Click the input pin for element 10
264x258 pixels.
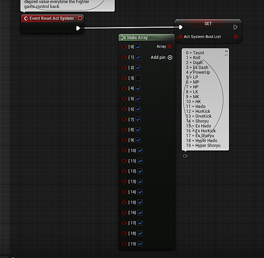point(124,150)
